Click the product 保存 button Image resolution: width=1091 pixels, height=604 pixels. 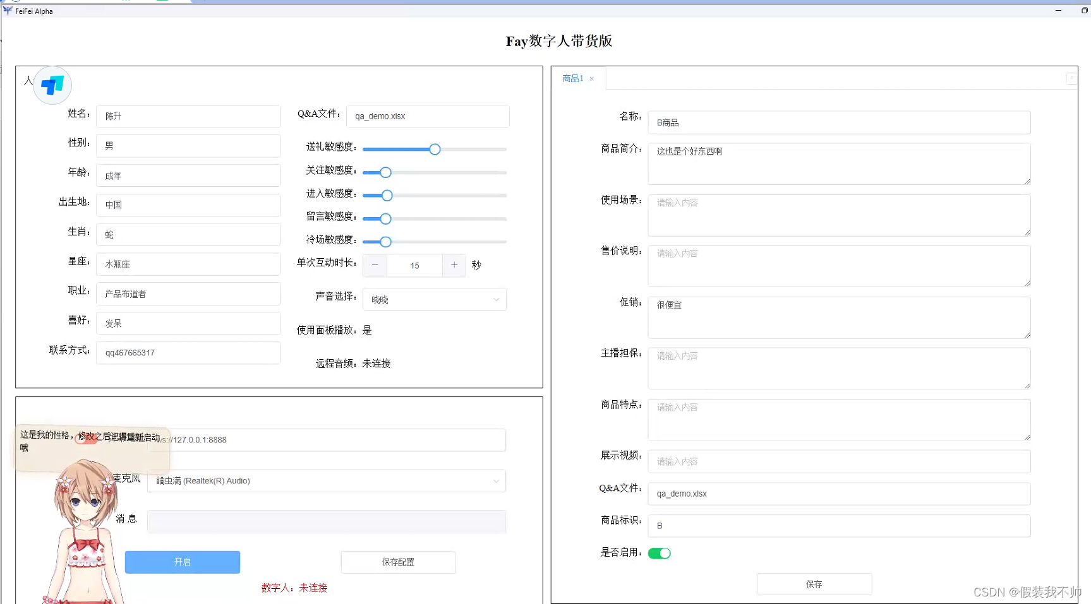click(814, 584)
